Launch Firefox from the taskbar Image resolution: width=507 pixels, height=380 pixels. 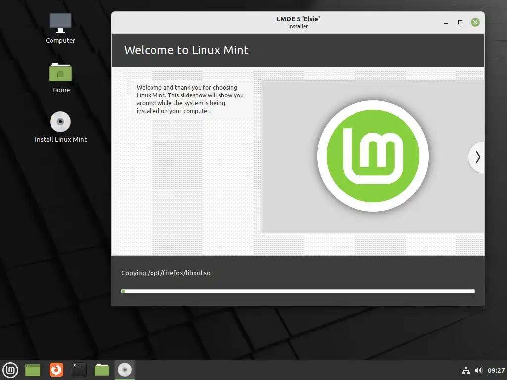tap(56, 370)
